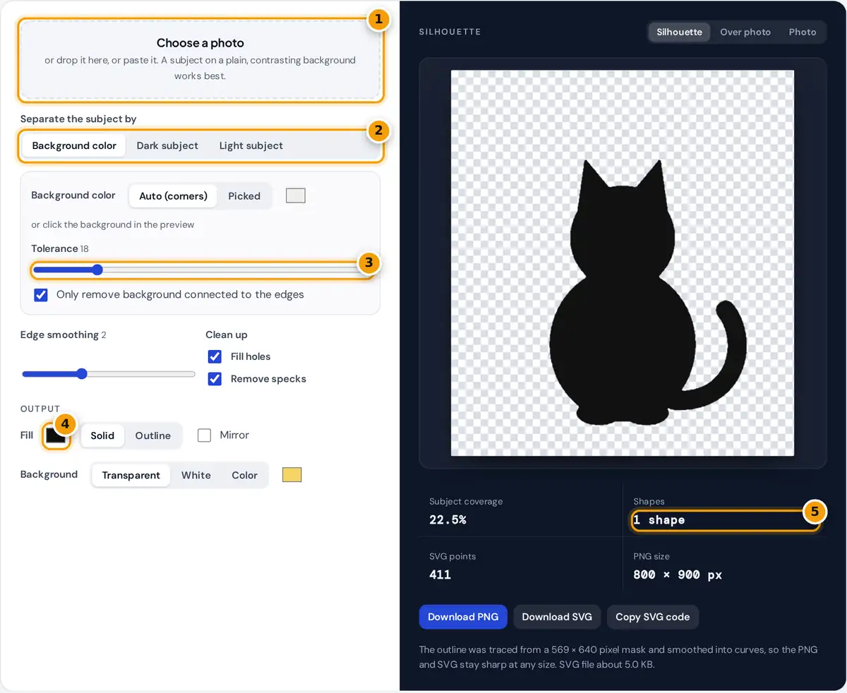The image size is (847, 693).
Task: Select Dark subject separation mode
Action: click(167, 145)
